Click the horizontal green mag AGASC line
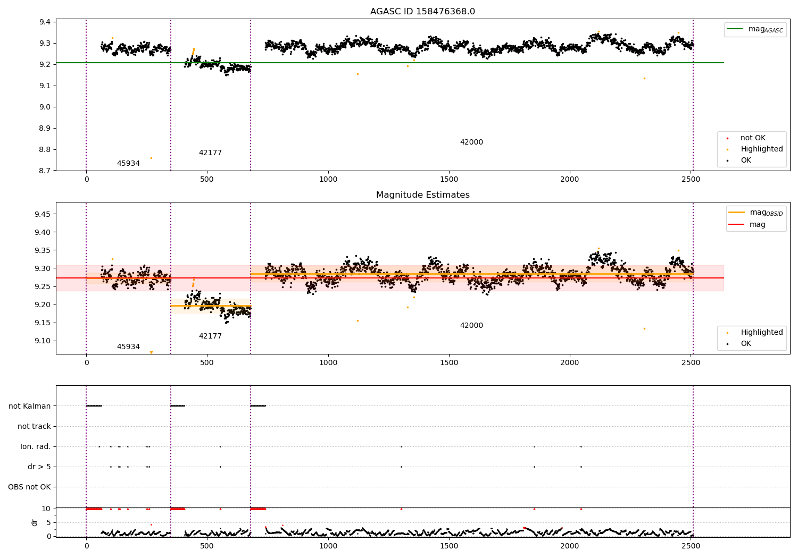 [389, 63]
